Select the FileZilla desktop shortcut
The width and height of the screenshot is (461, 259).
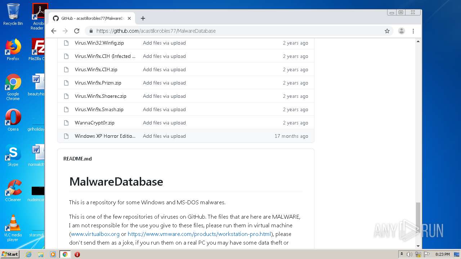(37, 50)
